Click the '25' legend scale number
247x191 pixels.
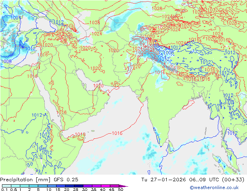pyautogui.click(x=76, y=189)
